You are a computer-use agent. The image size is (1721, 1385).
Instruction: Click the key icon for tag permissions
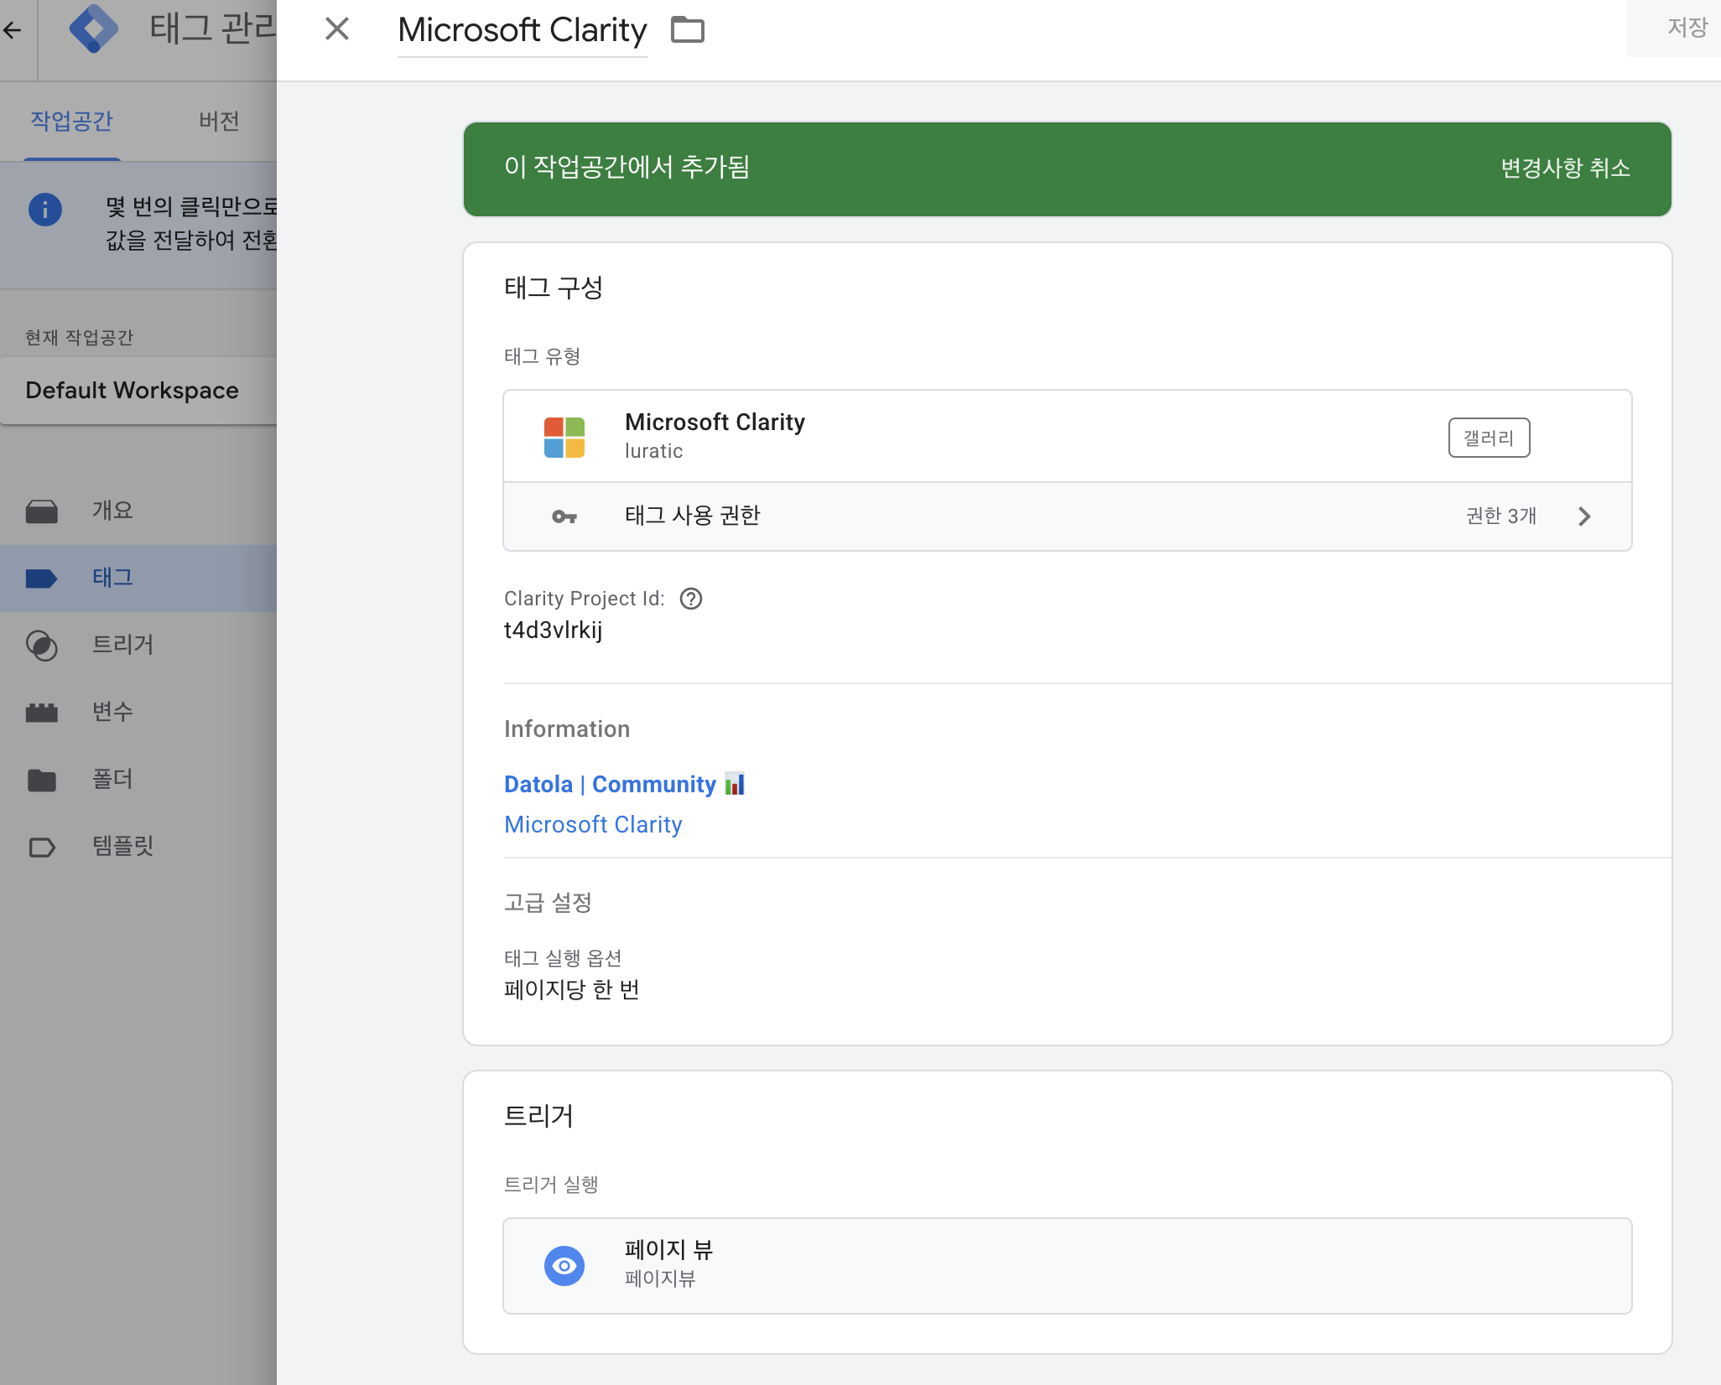pos(564,516)
